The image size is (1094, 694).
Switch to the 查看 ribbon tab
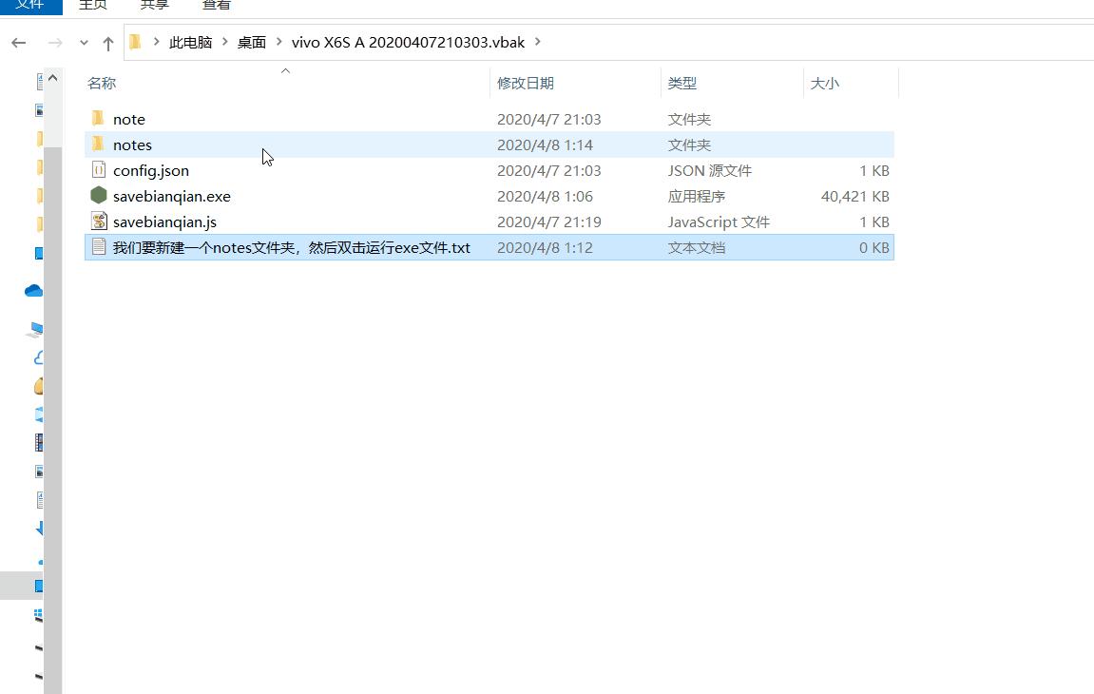[x=216, y=6]
